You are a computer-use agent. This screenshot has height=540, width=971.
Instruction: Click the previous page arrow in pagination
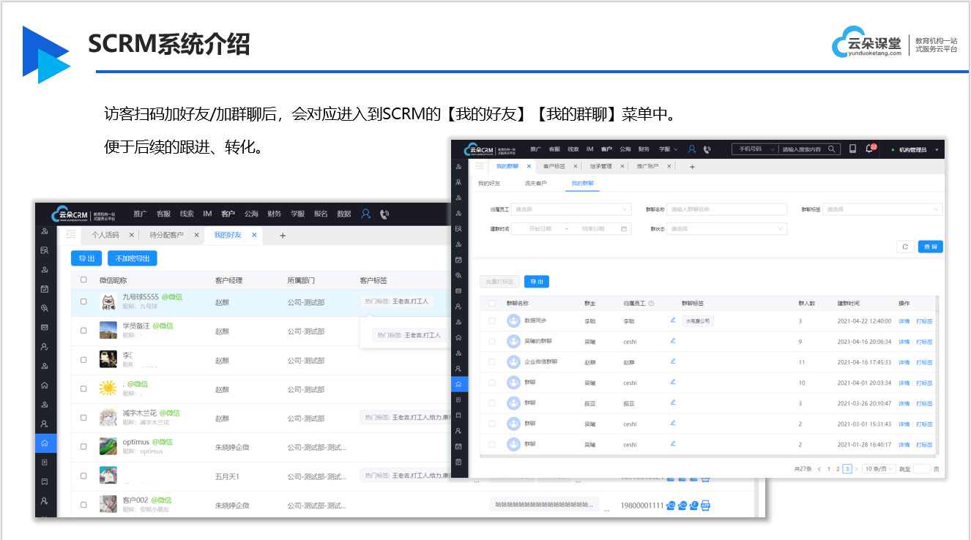click(x=819, y=469)
